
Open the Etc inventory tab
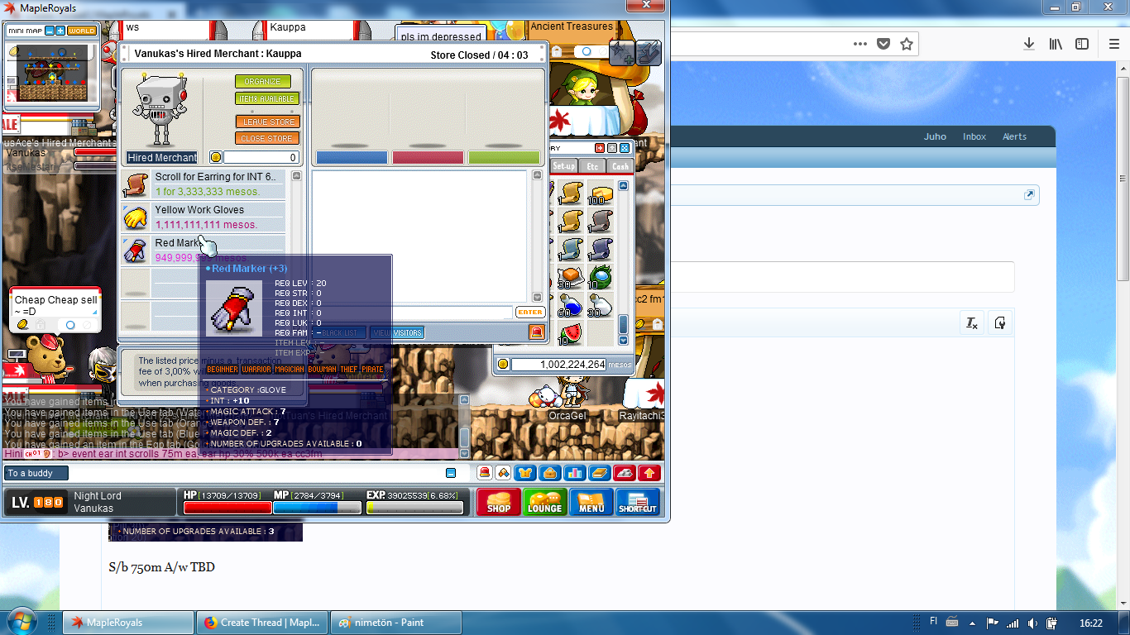click(592, 165)
